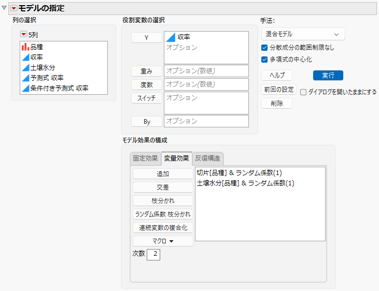The height and width of the screenshot is (291, 379).
Task: Select 土壌水分 in the column list
Action: 43,67
